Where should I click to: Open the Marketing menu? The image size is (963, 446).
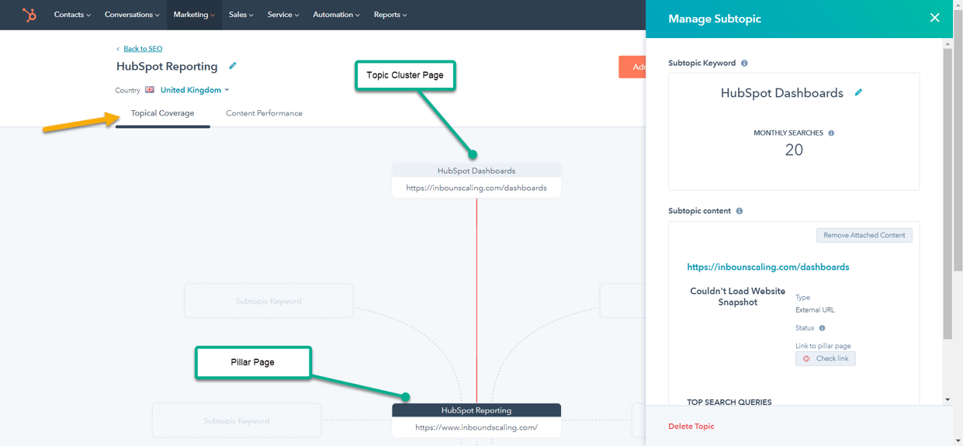(194, 15)
